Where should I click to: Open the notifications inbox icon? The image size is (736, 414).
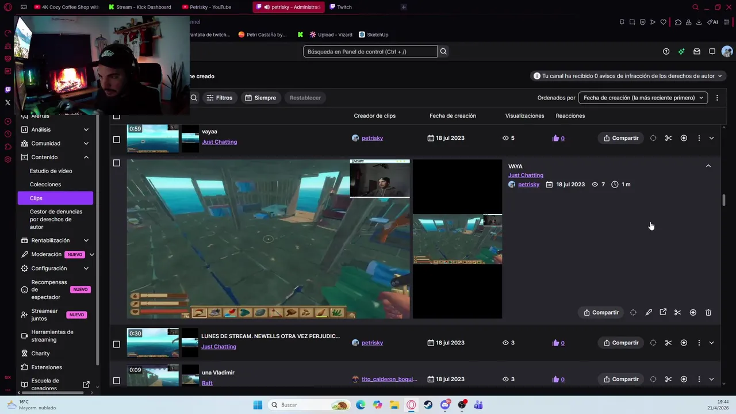(697, 52)
